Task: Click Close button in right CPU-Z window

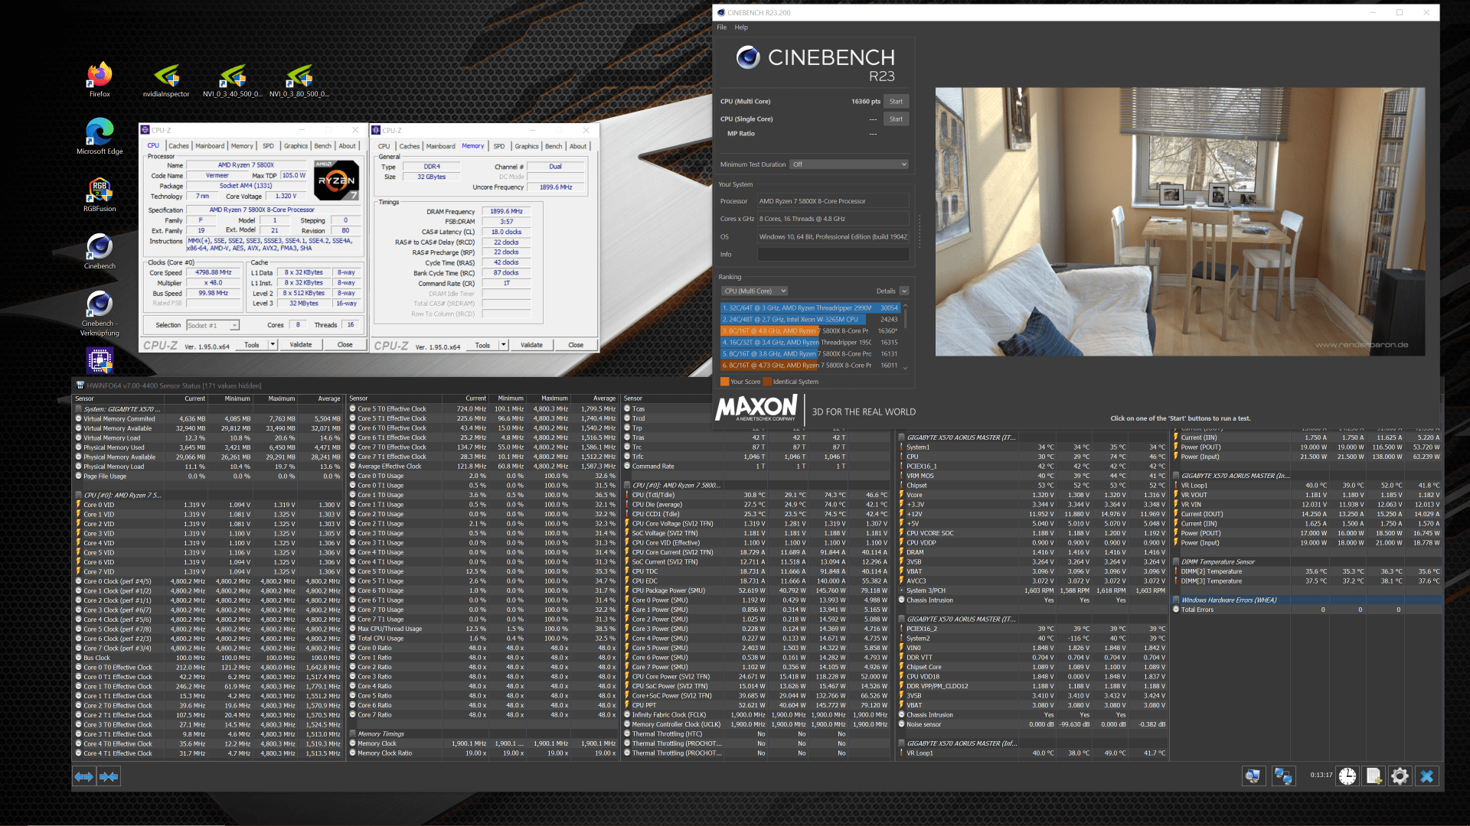Action: (576, 345)
